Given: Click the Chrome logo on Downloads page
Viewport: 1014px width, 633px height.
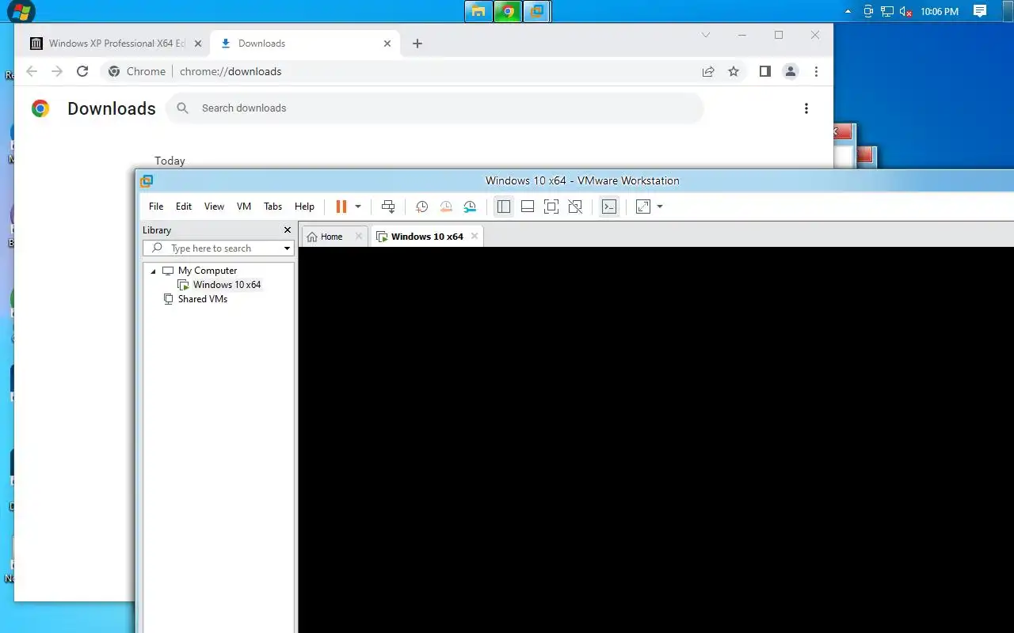Looking at the screenshot, I should pos(40,108).
